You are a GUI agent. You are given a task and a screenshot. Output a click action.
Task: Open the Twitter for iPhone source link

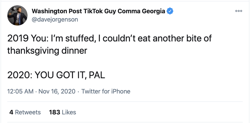[x=106, y=92]
